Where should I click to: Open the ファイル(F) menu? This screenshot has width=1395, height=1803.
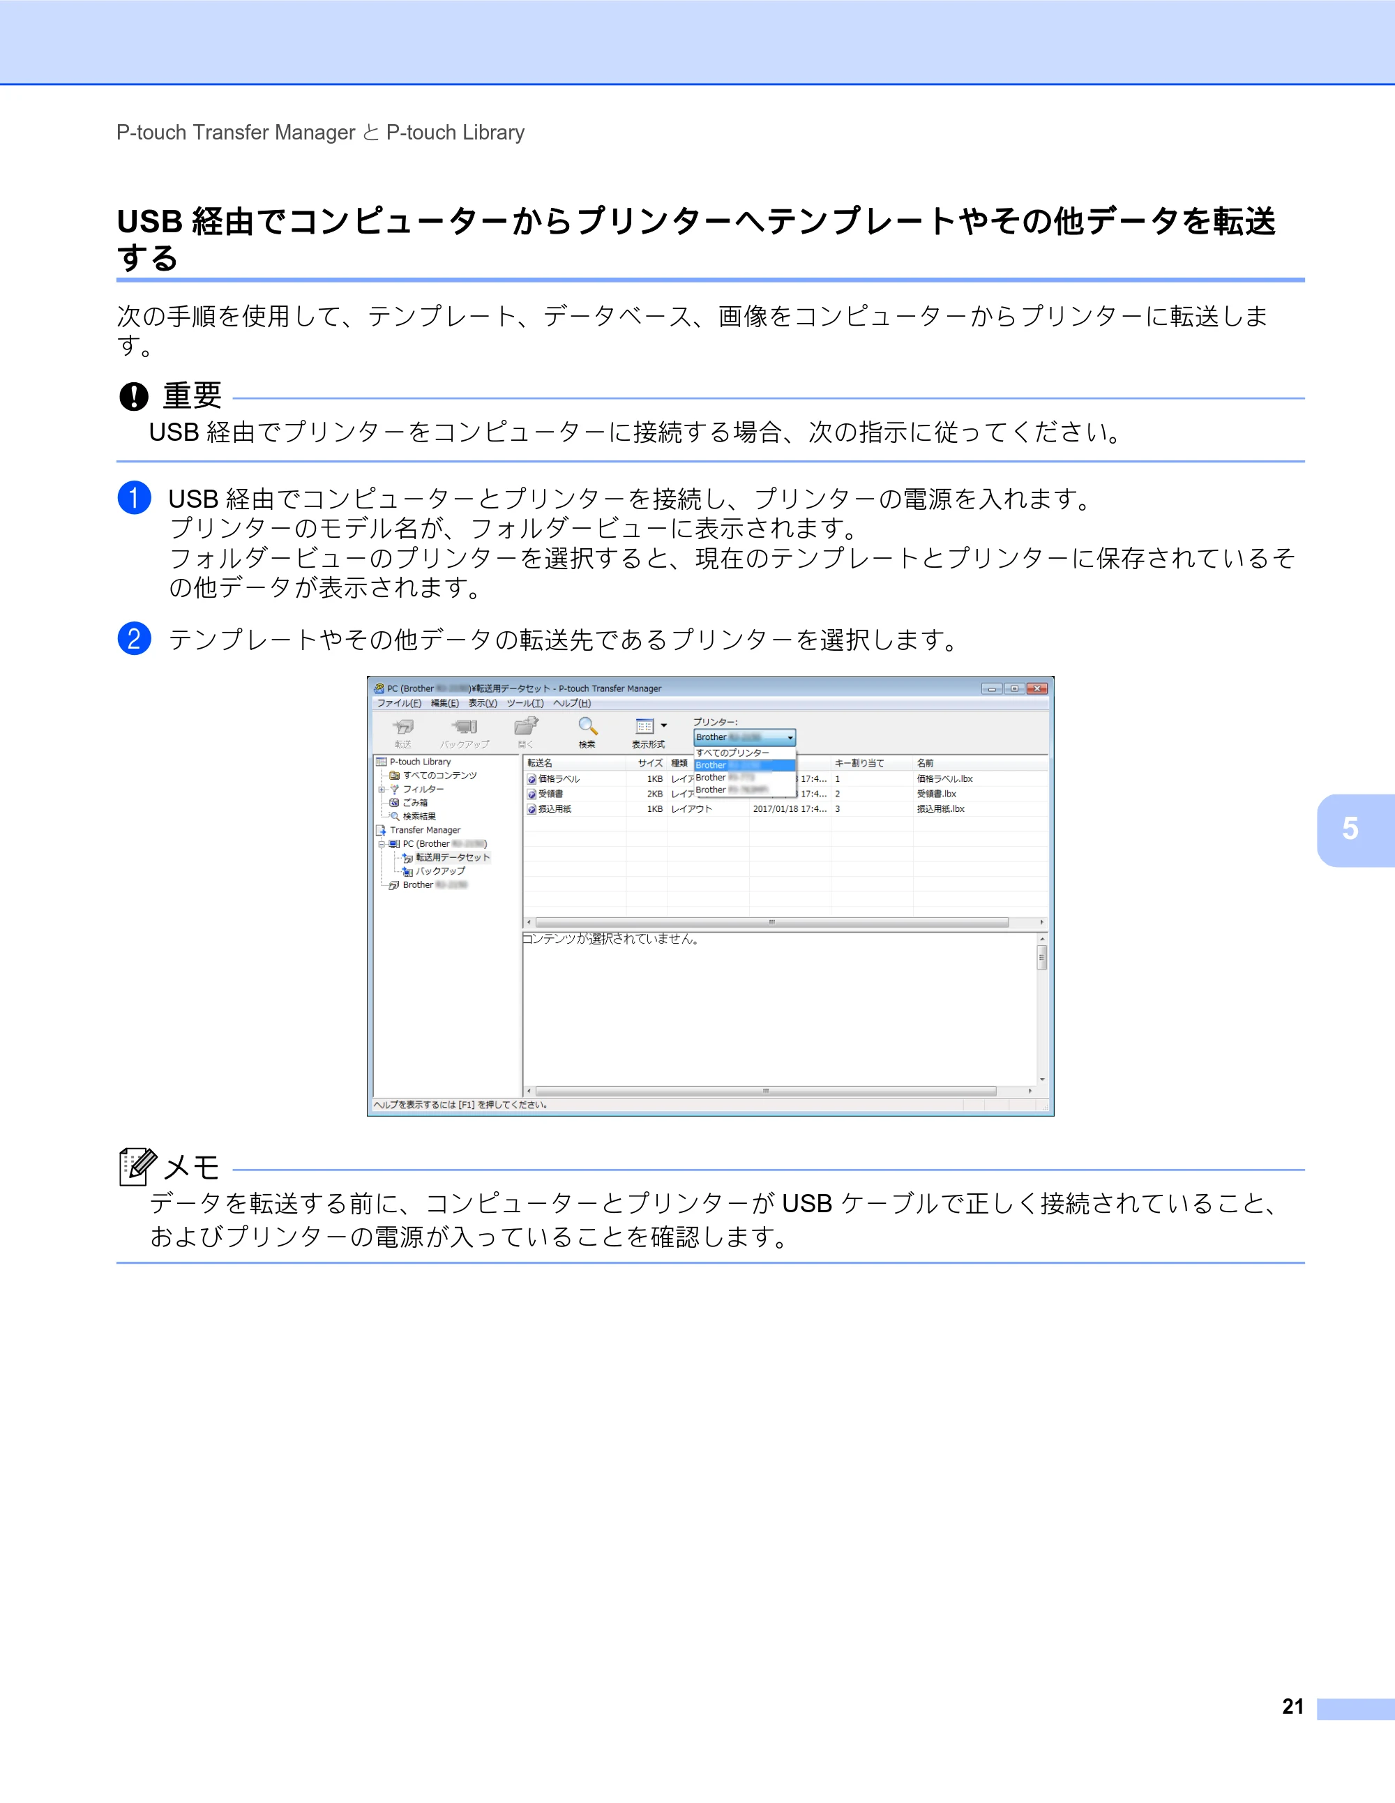(399, 703)
